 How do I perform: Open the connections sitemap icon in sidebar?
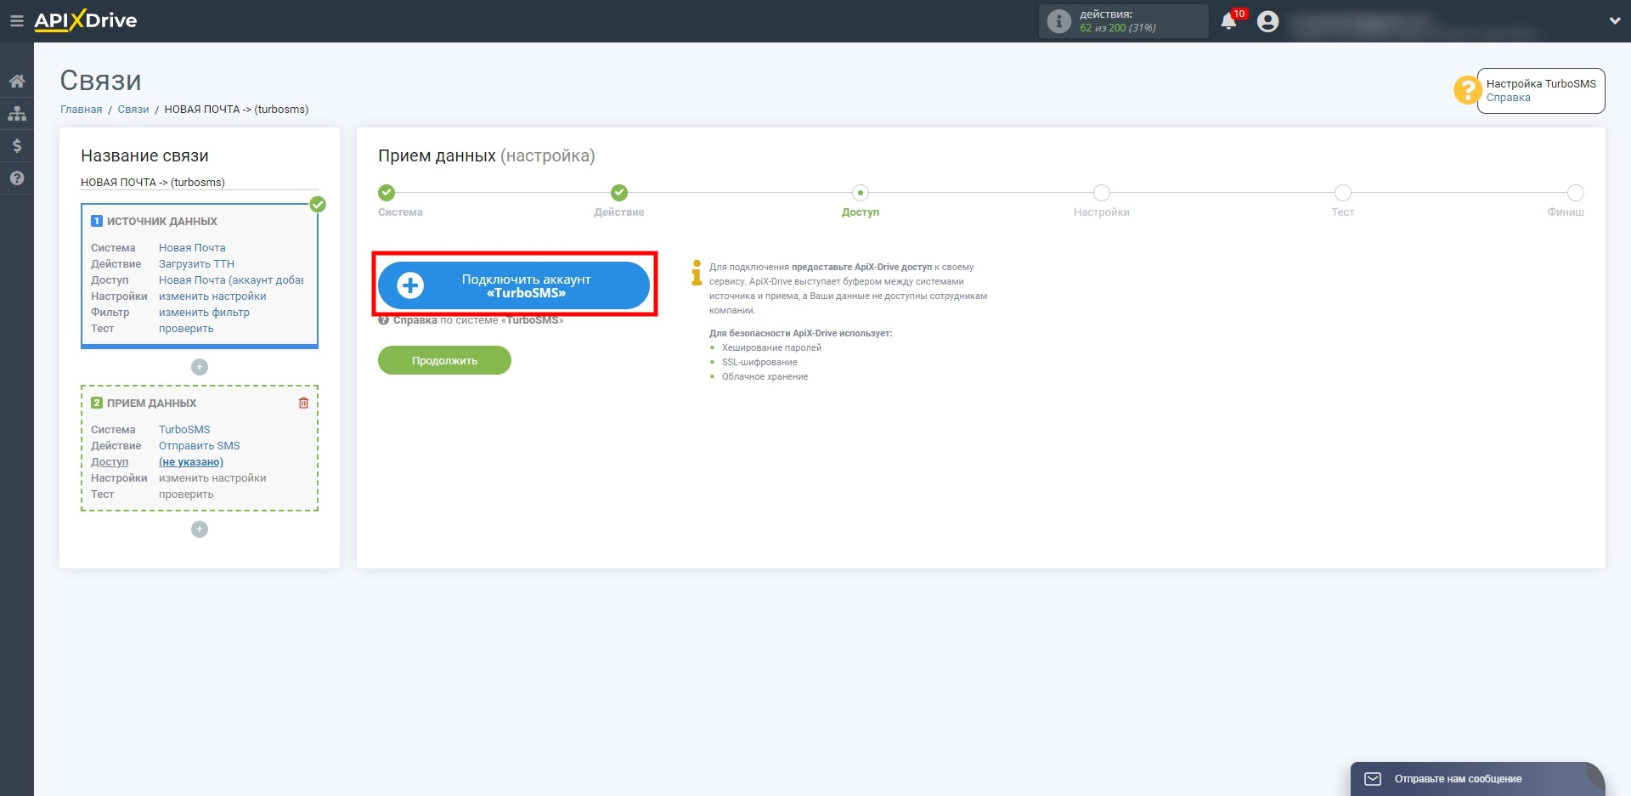17,113
